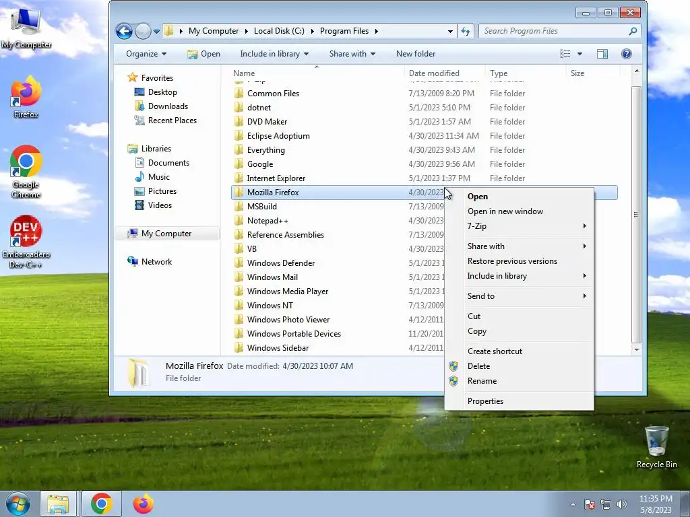Select Libraries in navigation pane
Image resolution: width=690 pixels, height=517 pixels.
coord(149,149)
